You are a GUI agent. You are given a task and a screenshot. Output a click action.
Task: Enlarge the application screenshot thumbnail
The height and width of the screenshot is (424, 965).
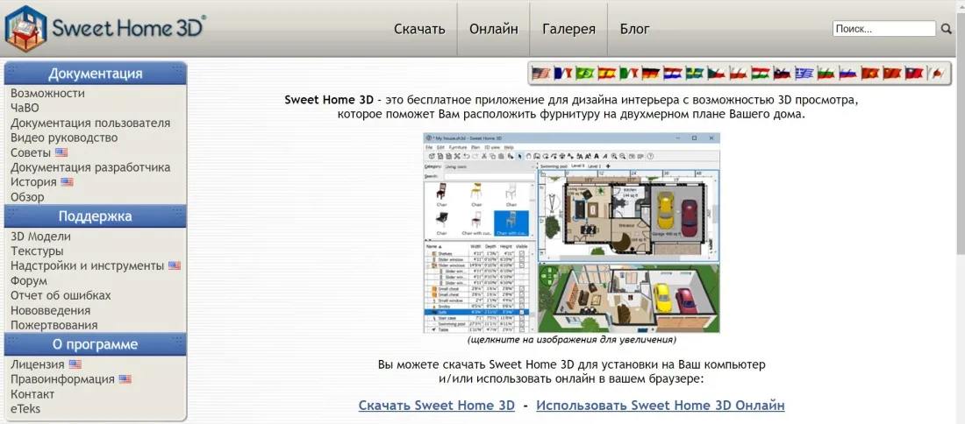[x=572, y=233]
